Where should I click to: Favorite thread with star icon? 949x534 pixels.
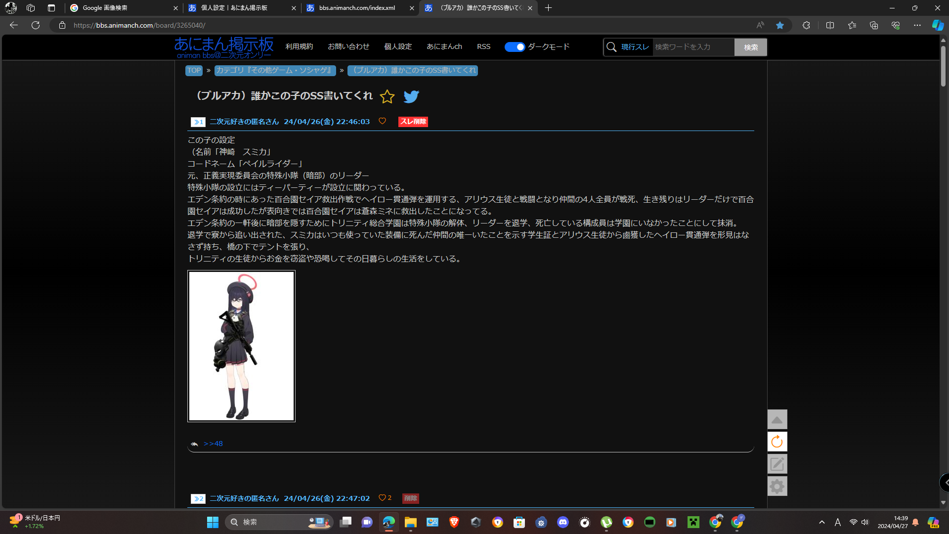click(387, 96)
